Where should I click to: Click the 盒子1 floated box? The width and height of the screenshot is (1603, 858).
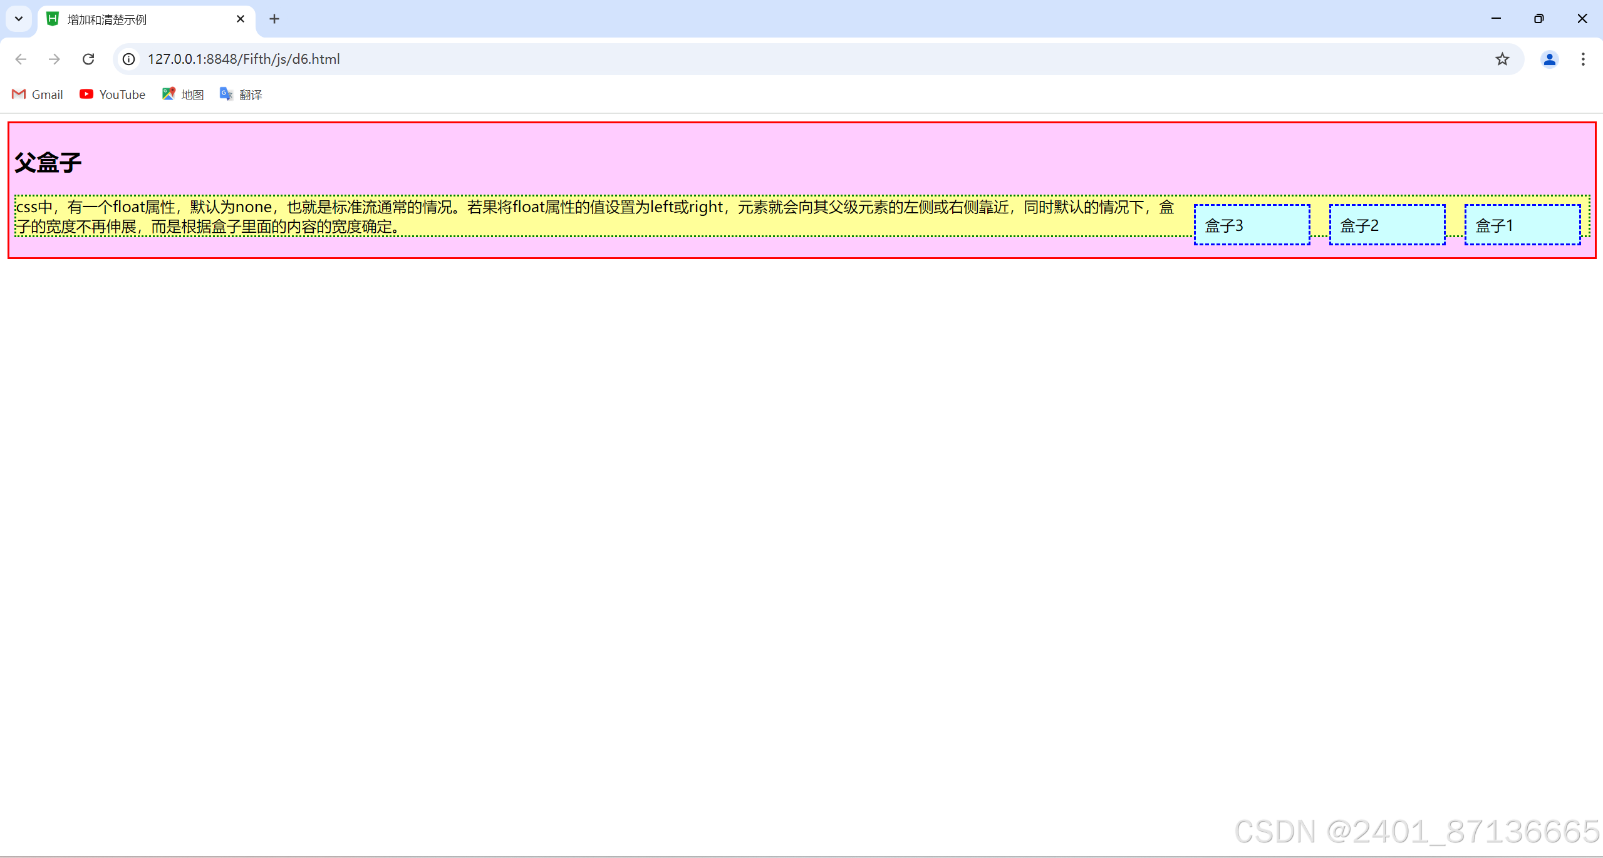click(x=1522, y=225)
